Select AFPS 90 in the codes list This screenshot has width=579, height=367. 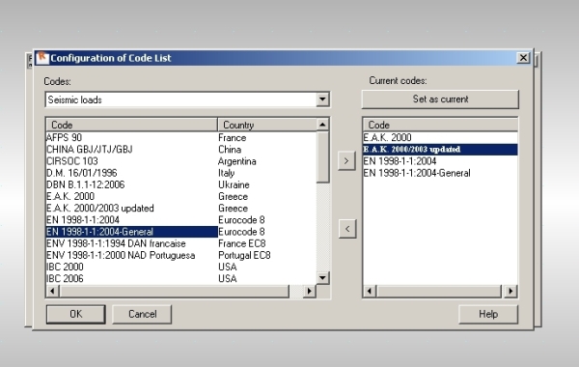(x=132, y=138)
